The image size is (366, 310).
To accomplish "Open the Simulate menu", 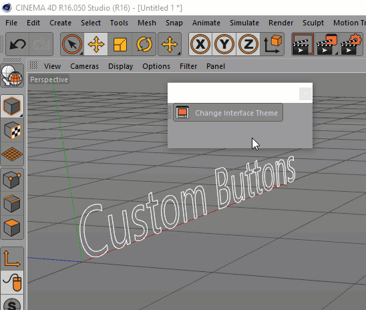I will click(244, 23).
